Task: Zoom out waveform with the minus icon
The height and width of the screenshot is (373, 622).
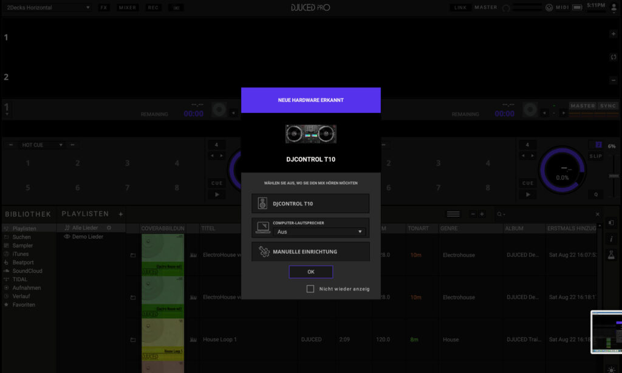Action: point(613,80)
